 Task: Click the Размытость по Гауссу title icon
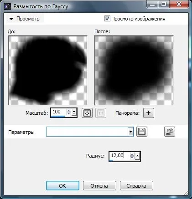tap(7, 6)
